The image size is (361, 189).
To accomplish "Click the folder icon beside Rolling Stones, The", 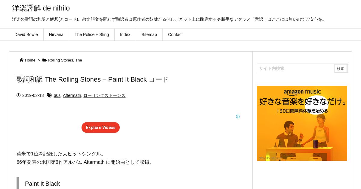I will [45, 60].
